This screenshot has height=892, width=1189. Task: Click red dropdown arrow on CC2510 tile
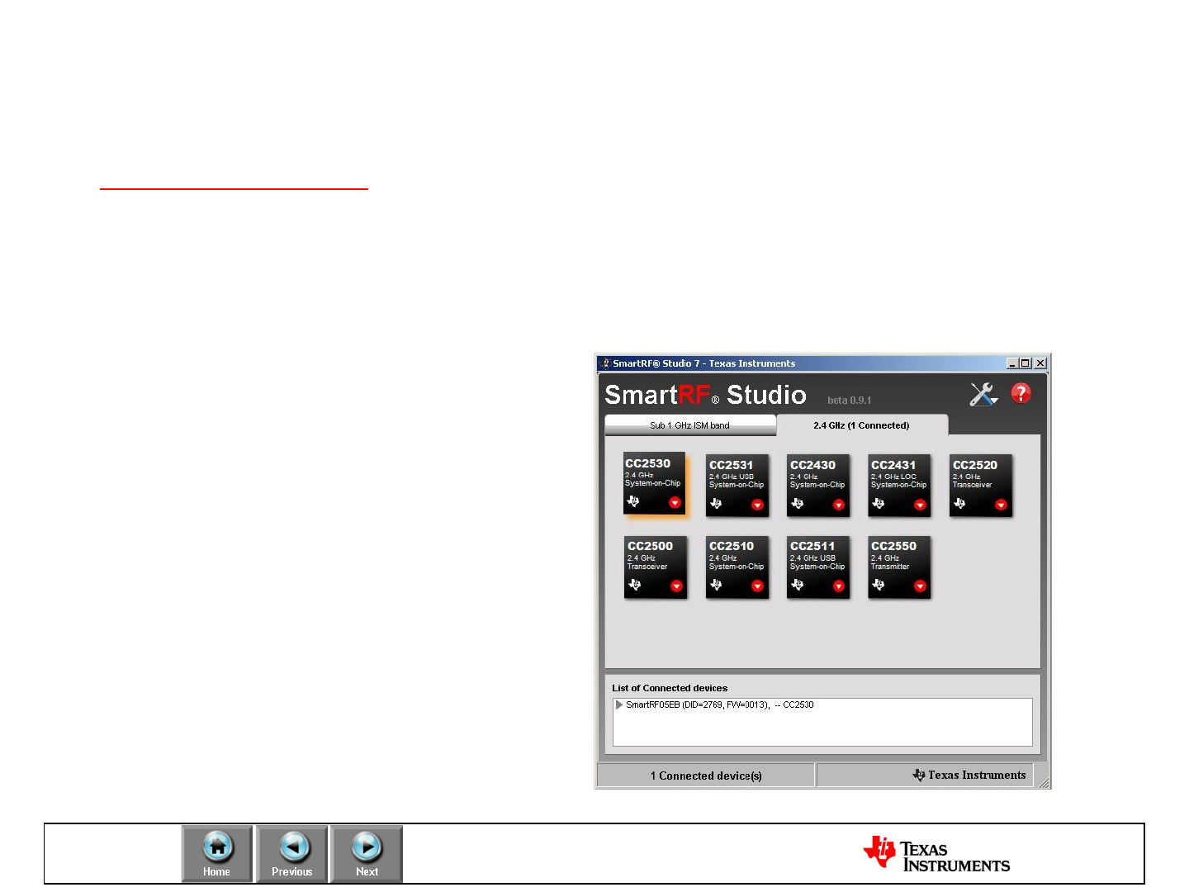click(757, 586)
